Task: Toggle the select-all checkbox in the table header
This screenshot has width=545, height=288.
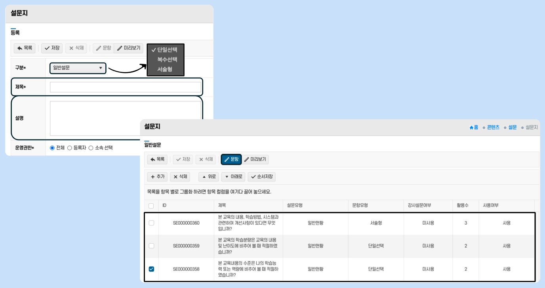Action: coord(151,206)
